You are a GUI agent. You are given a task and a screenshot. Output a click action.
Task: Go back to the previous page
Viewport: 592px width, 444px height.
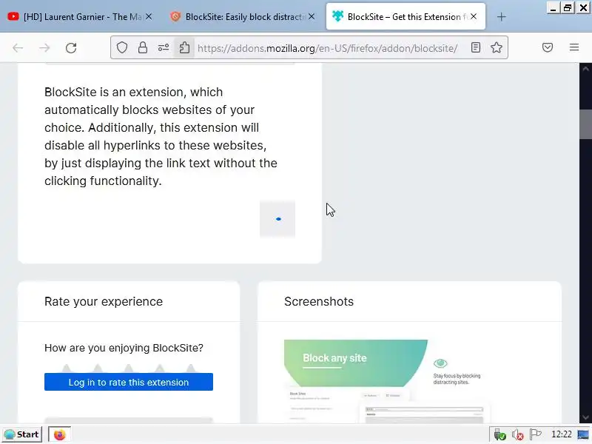coord(18,47)
